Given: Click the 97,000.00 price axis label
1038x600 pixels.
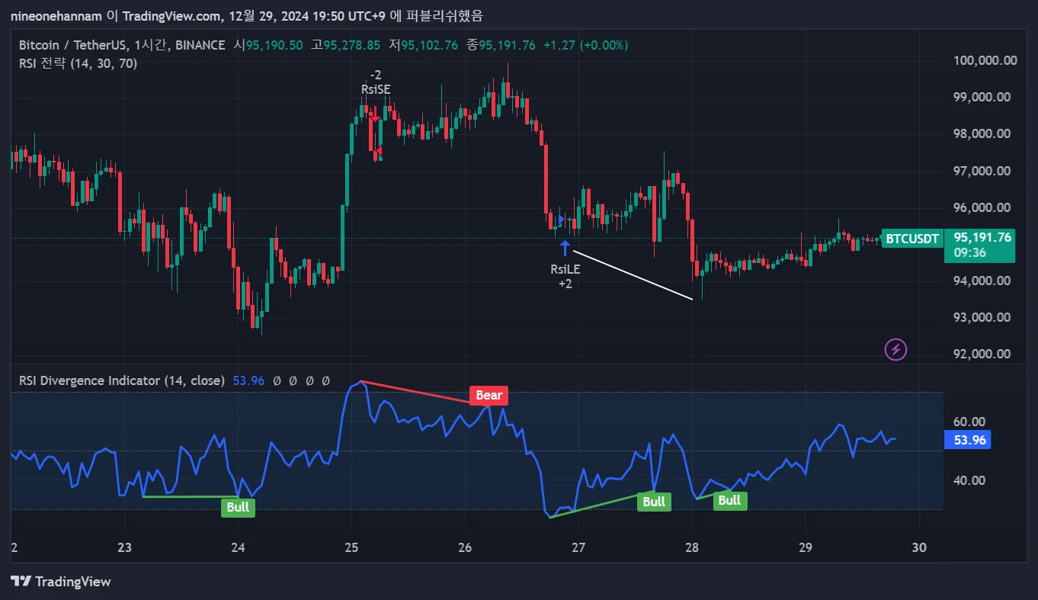Looking at the screenshot, I should coord(982,171).
